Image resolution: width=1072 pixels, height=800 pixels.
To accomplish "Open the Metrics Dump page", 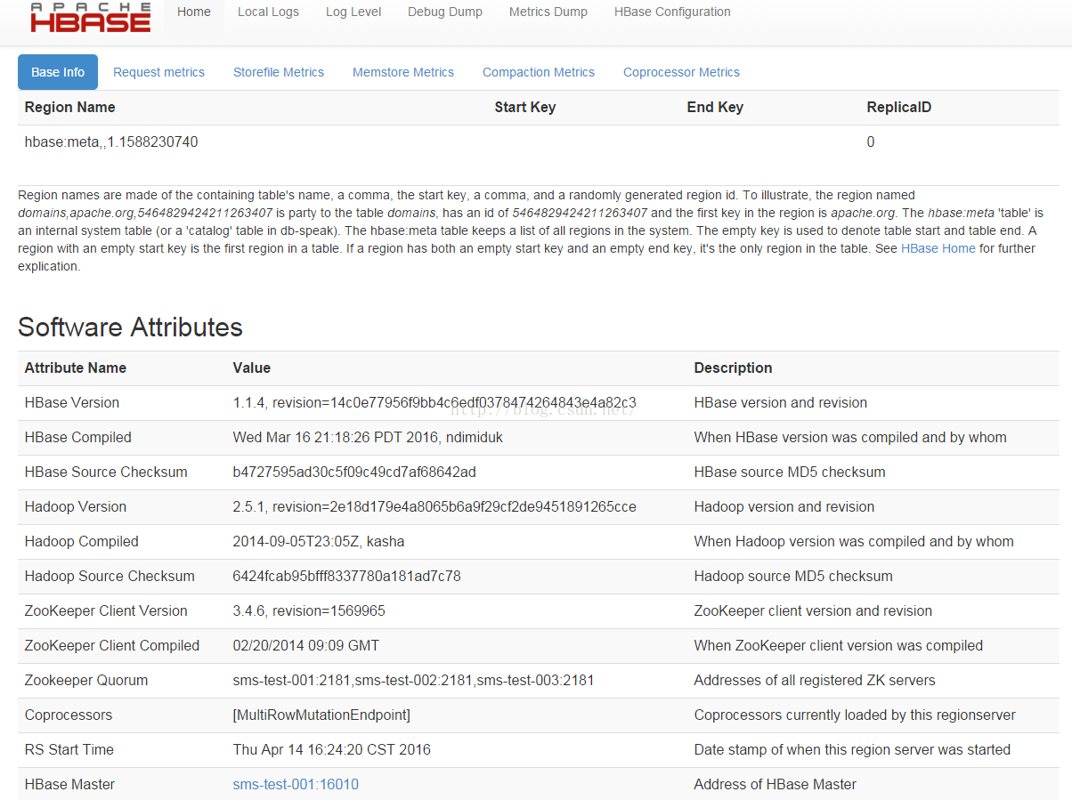I will click(548, 12).
